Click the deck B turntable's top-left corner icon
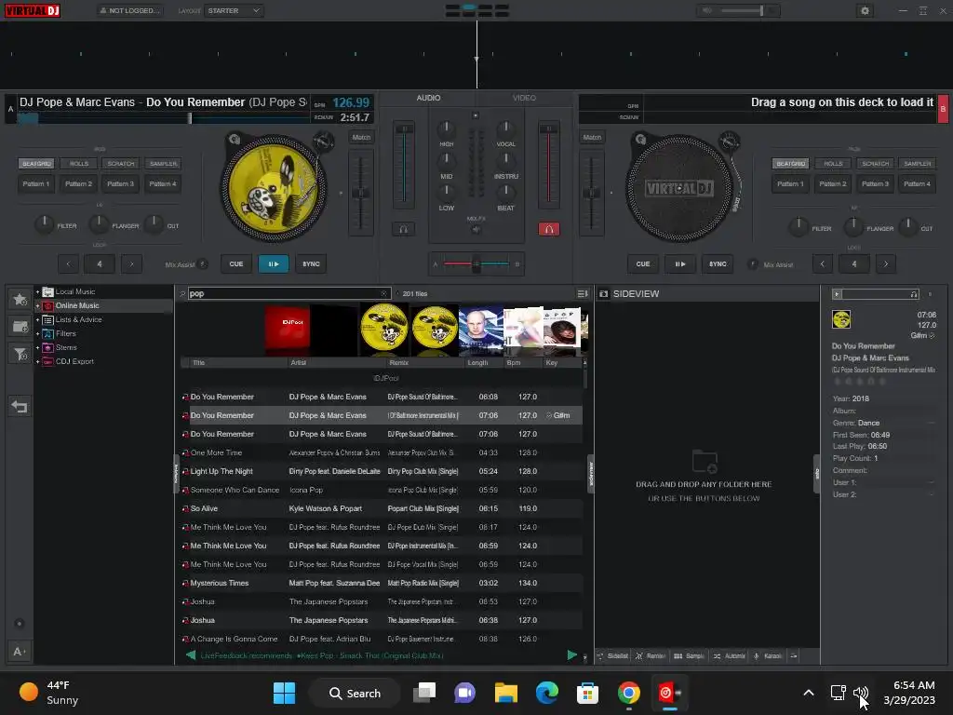The width and height of the screenshot is (953, 715). point(640,140)
